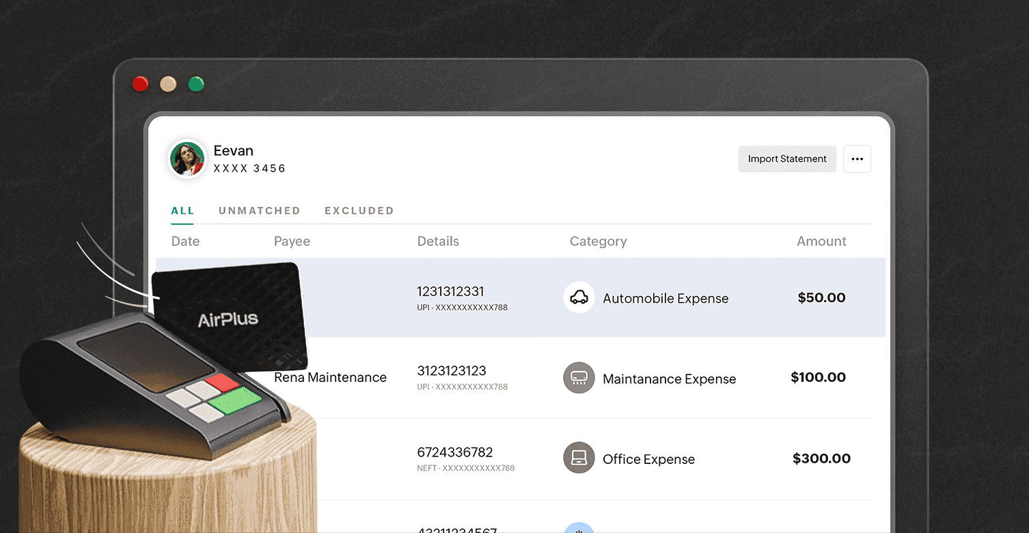Click the Details column header
Viewport: 1029px width, 533px height.
[438, 241]
